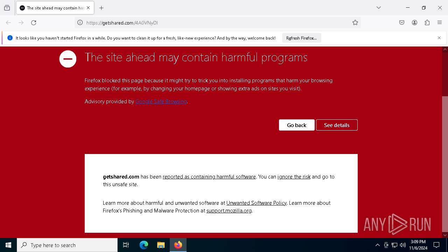448x252 pixels.
Task: Launch Microsoft Edge from the taskbar
Action: tap(144, 245)
